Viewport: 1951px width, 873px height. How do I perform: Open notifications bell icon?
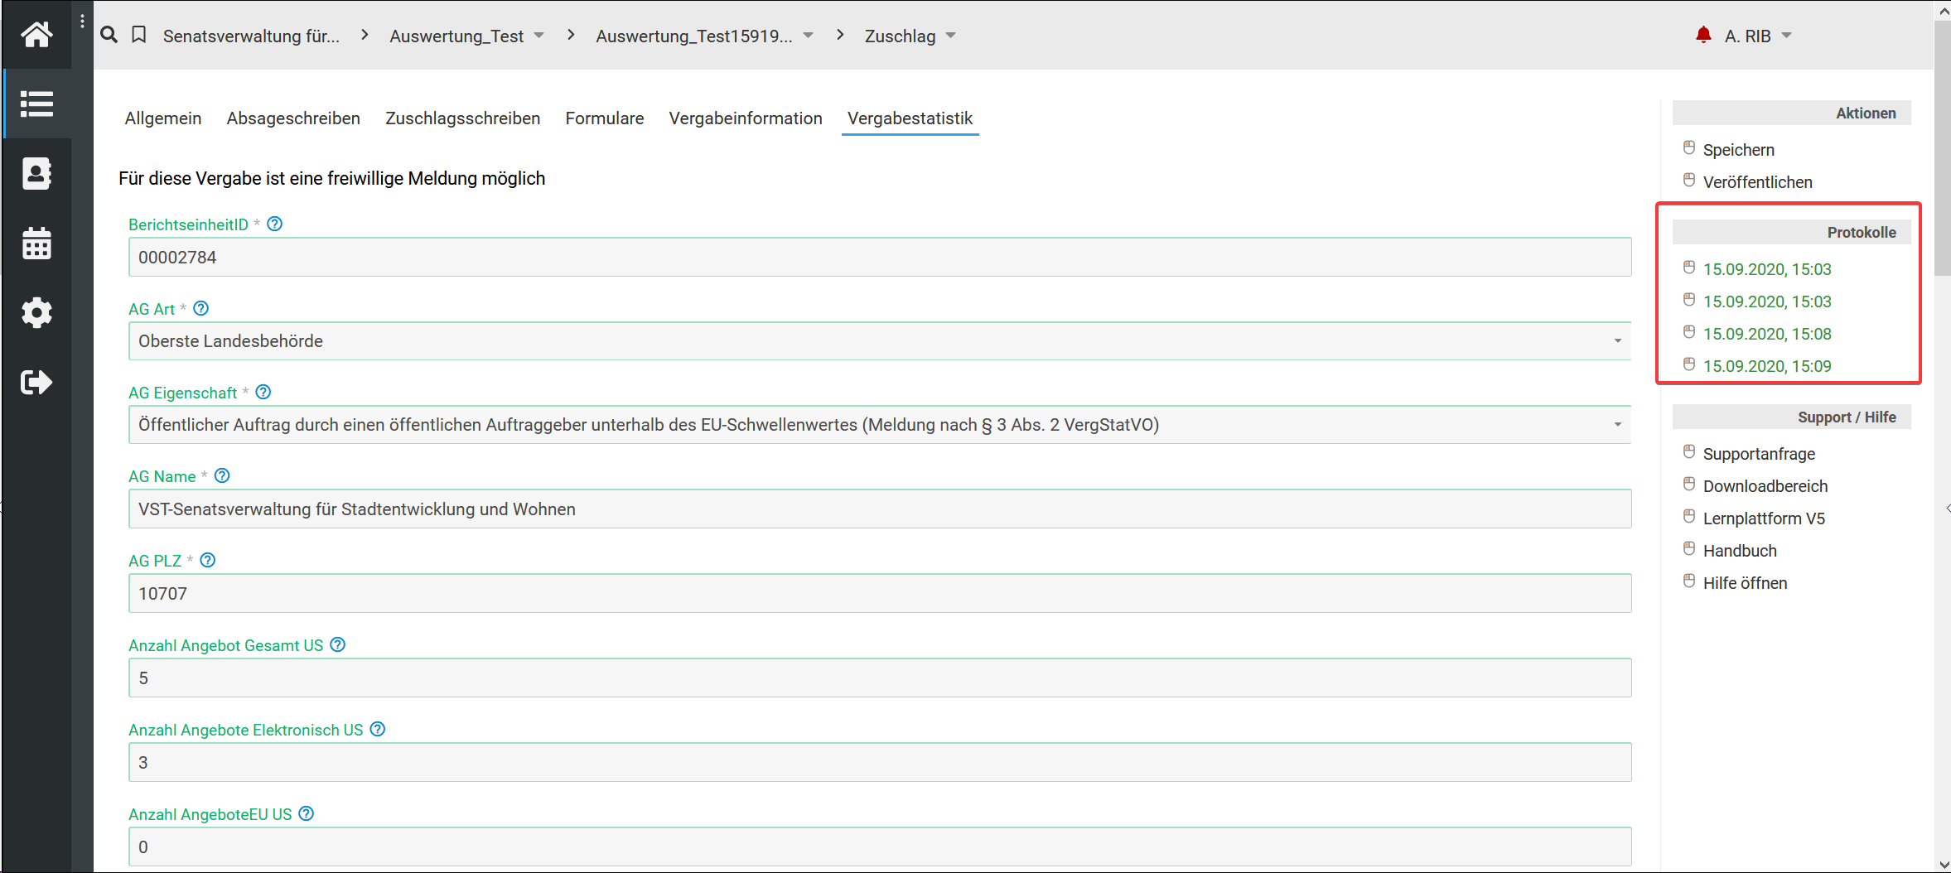click(1703, 35)
